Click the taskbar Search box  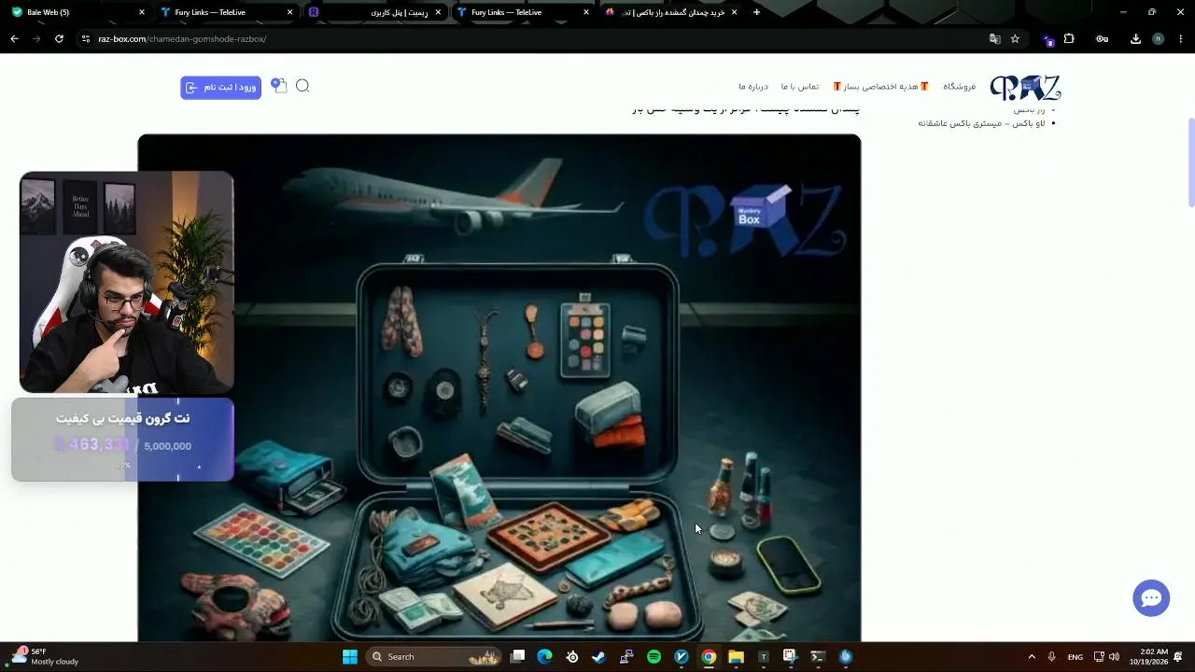pos(434,657)
